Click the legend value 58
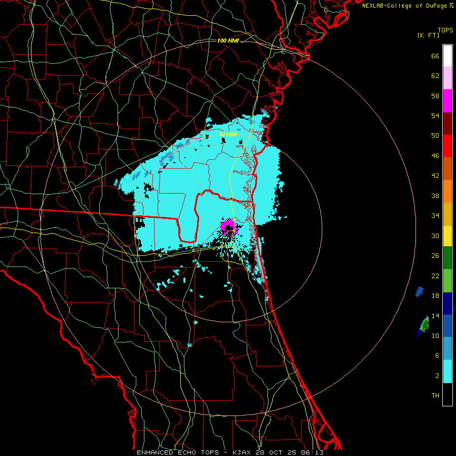The width and height of the screenshot is (456, 456). pyautogui.click(x=435, y=96)
